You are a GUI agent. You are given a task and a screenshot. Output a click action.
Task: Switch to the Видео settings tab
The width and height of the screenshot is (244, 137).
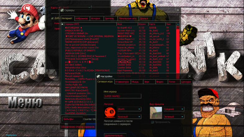coord(162,82)
